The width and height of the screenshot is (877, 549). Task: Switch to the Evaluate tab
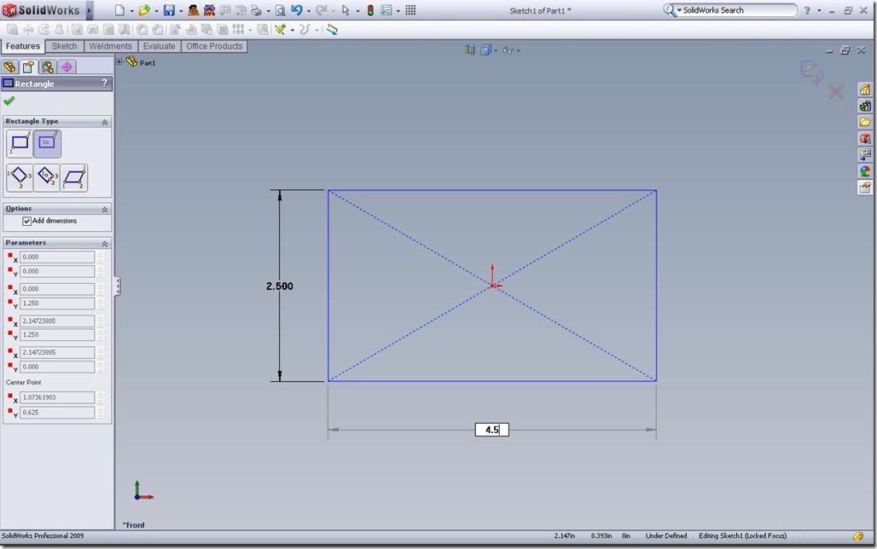point(159,46)
